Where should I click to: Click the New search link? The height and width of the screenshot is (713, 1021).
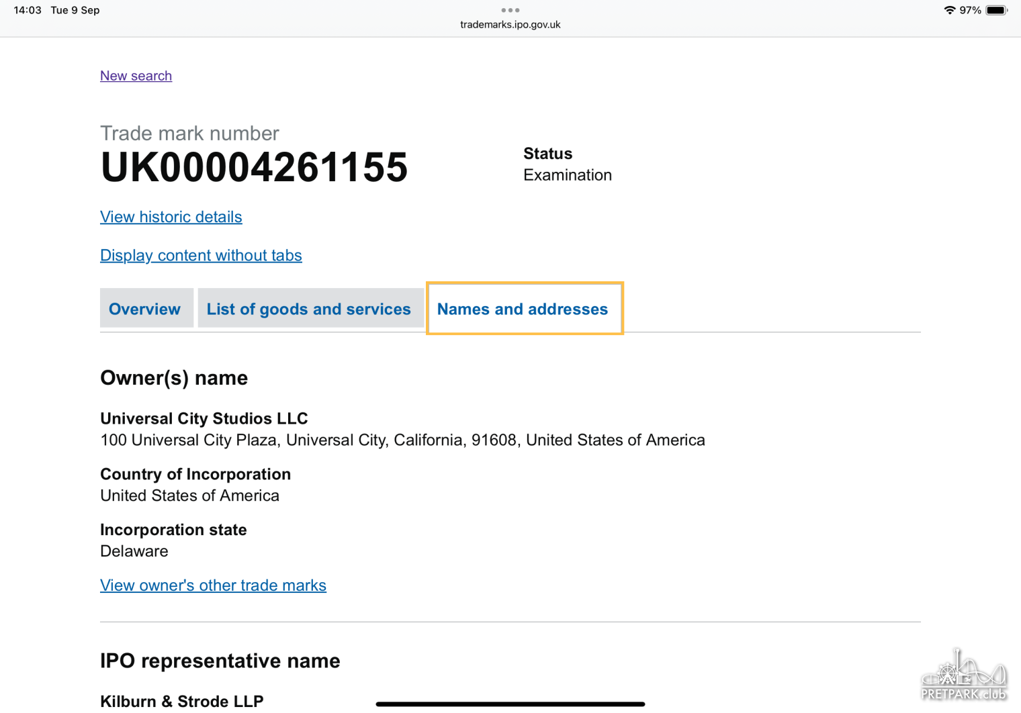click(136, 76)
